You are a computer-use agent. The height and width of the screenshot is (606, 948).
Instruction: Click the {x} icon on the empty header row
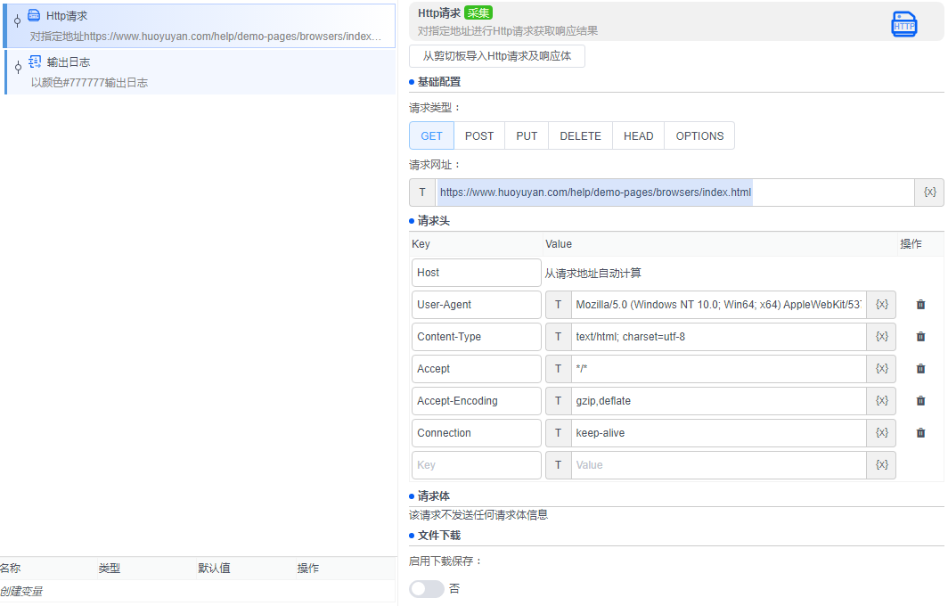[x=880, y=464]
